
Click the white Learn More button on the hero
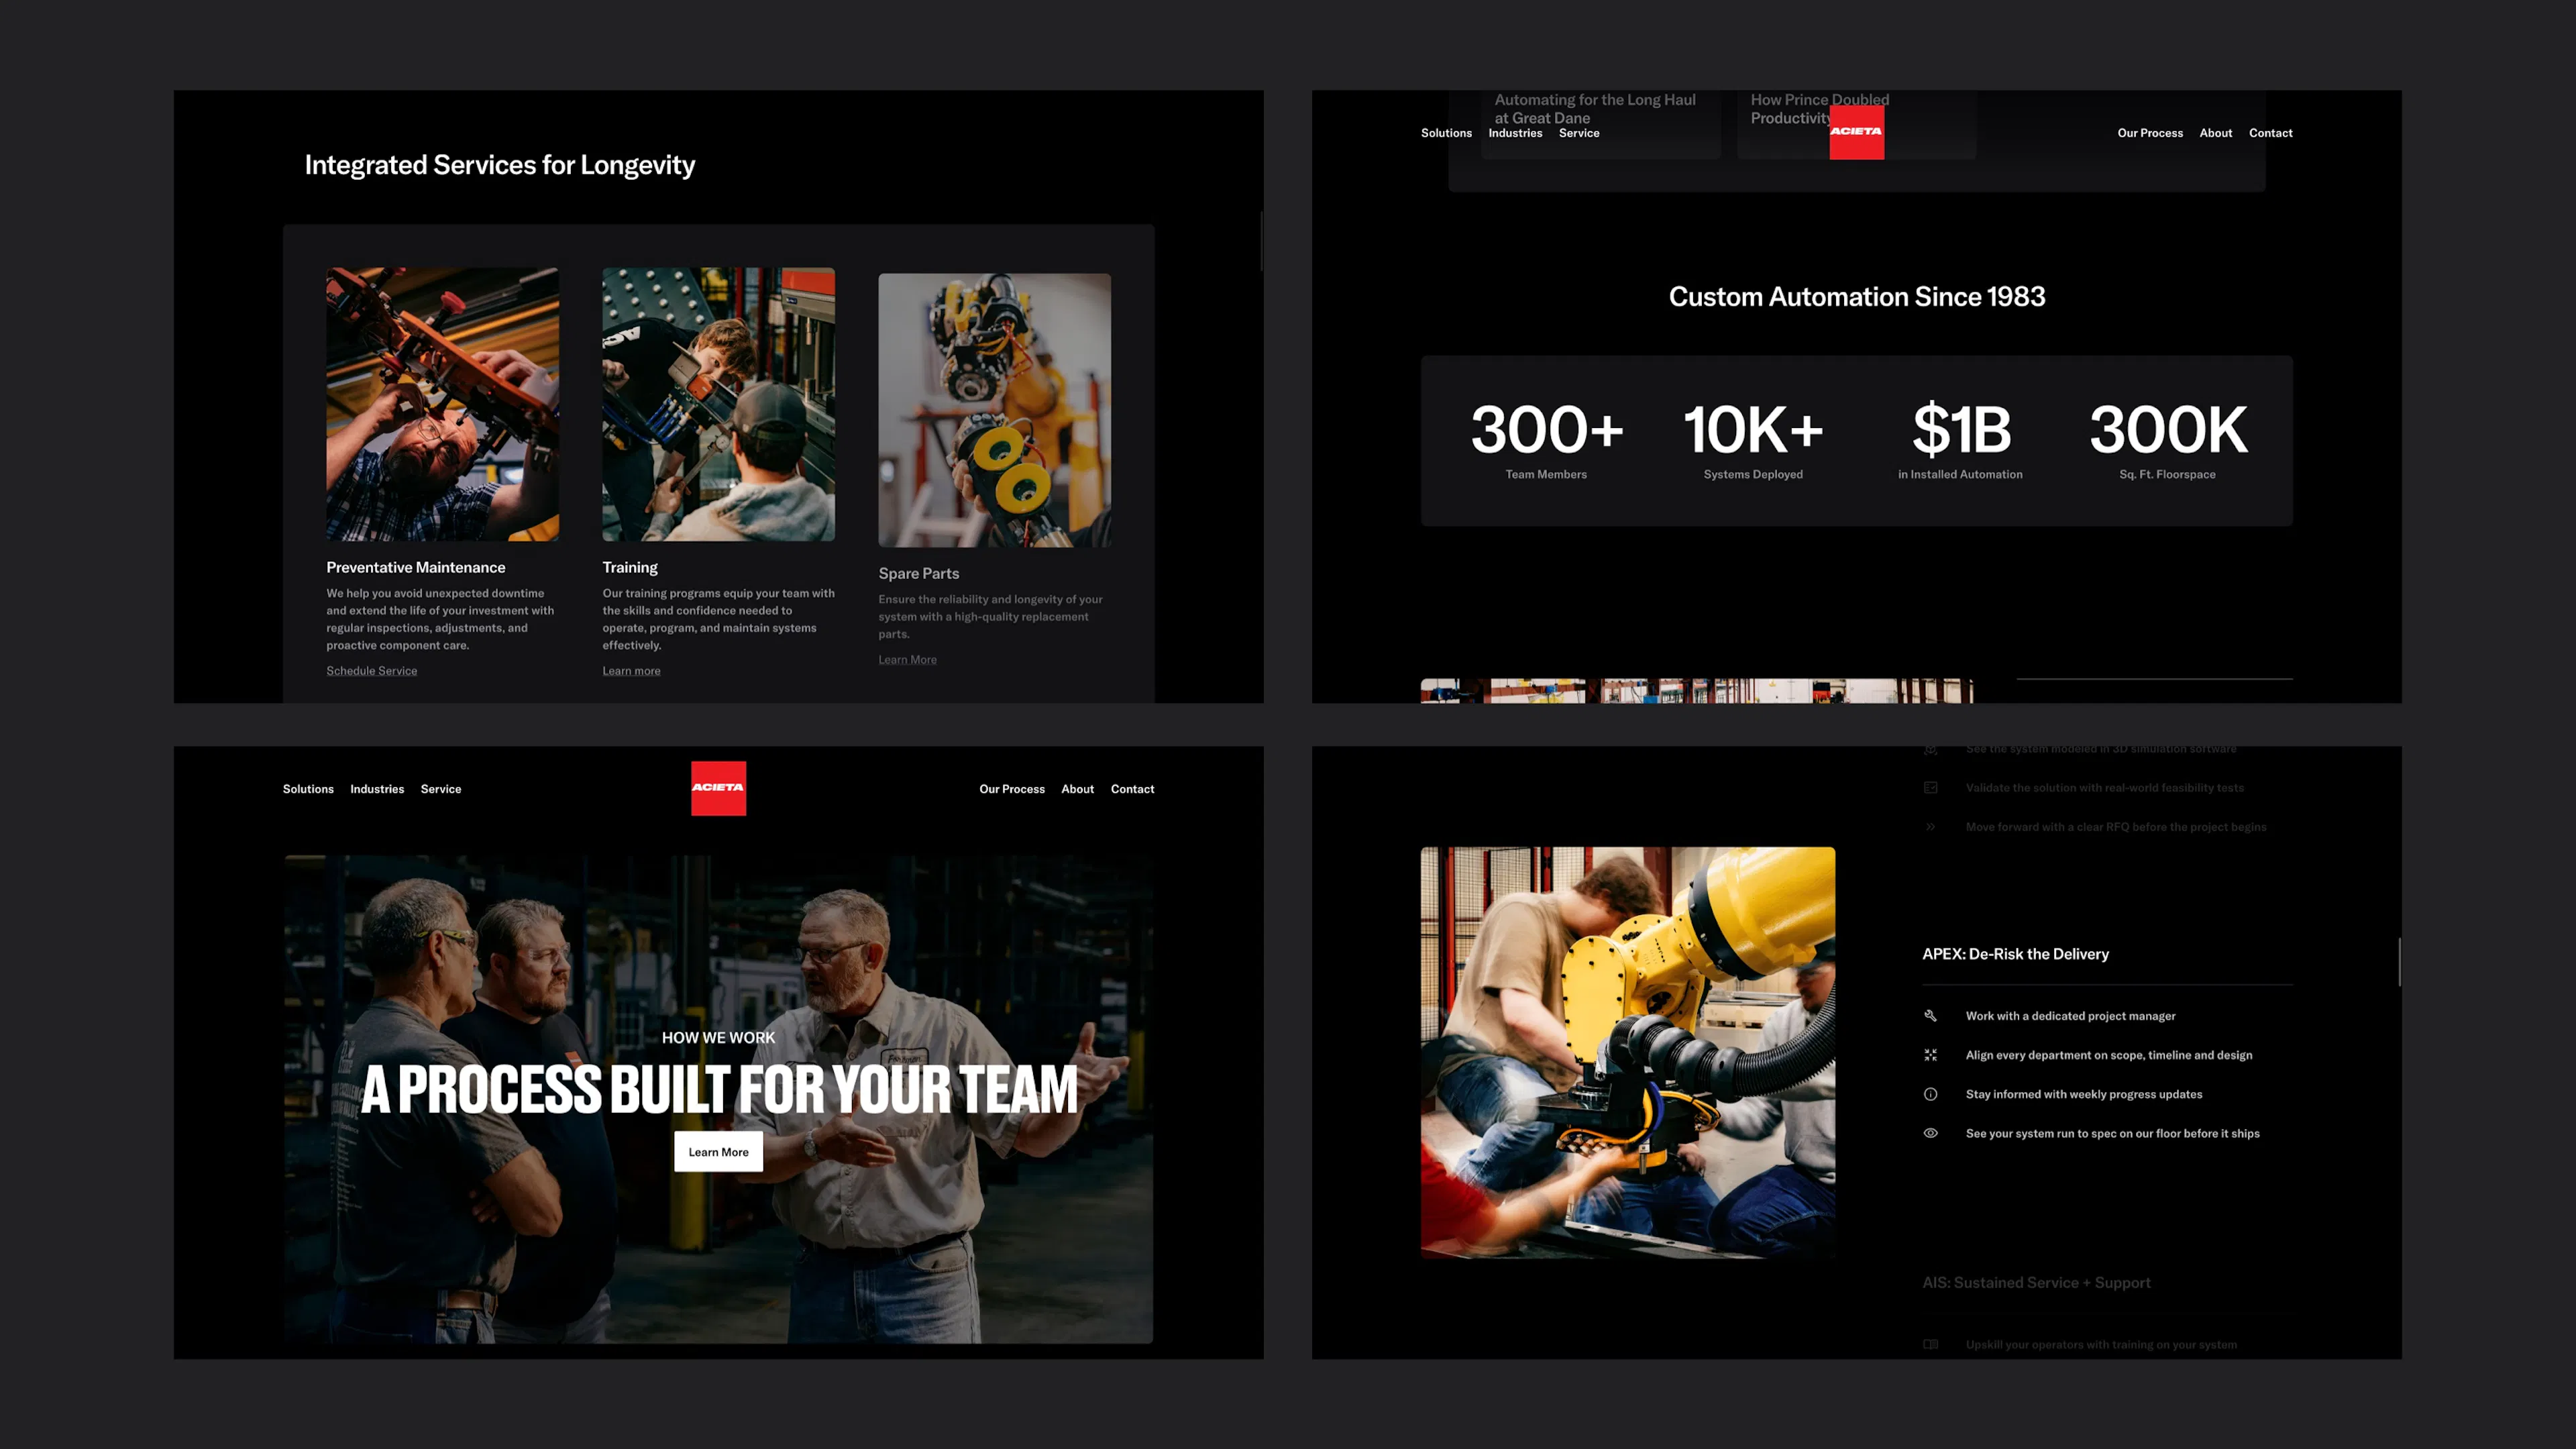[x=718, y=1152]
